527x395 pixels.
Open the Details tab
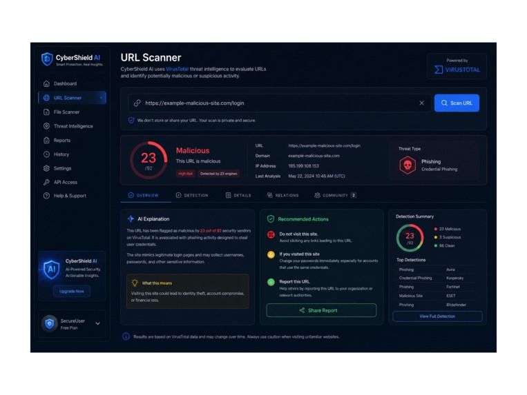pyautogui.click(x=238, y=195)
